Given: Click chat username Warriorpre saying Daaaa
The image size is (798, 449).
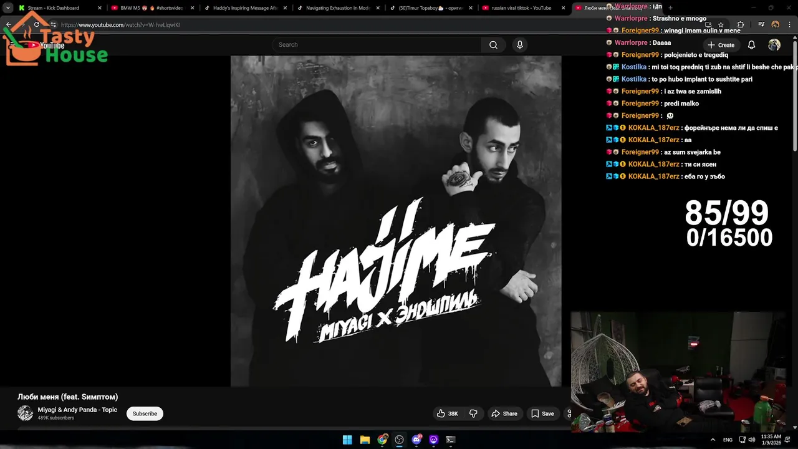Looking at the screenshot, I should click(631, 43).
